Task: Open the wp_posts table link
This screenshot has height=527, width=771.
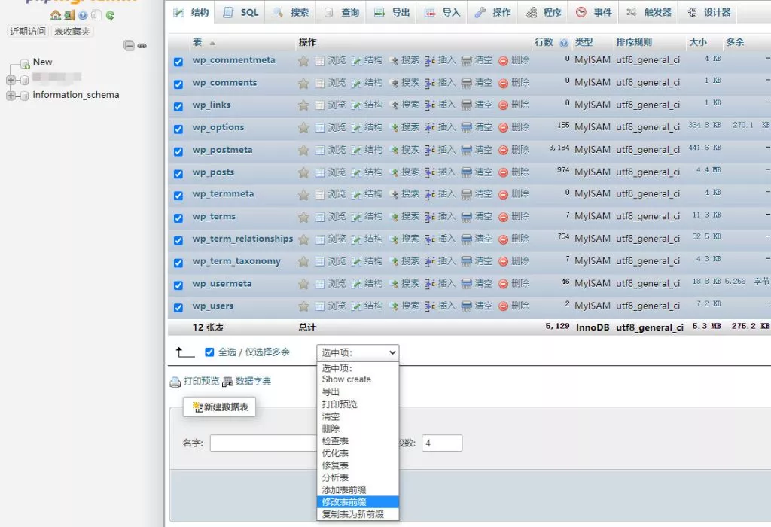Action: coord(213,172)
